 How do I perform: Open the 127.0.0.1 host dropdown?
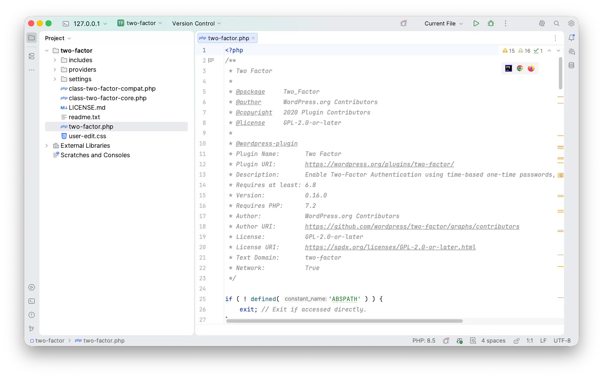85,23
